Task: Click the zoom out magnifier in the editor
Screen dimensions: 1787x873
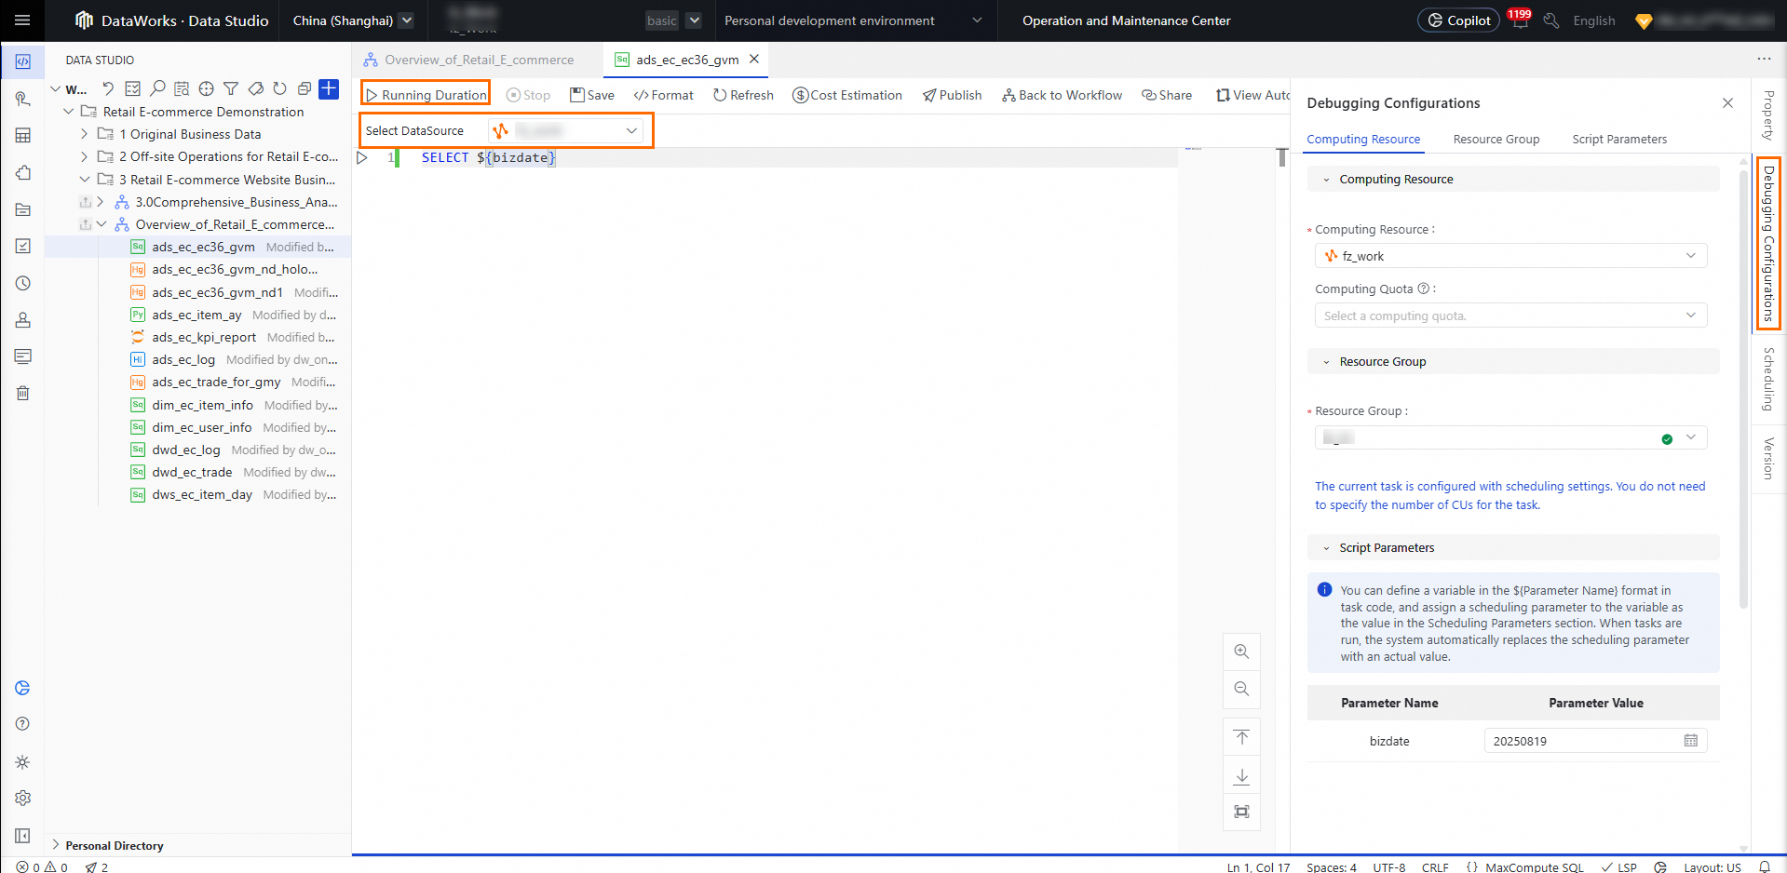Action: pyautogui.click(x=1241, y=689)
